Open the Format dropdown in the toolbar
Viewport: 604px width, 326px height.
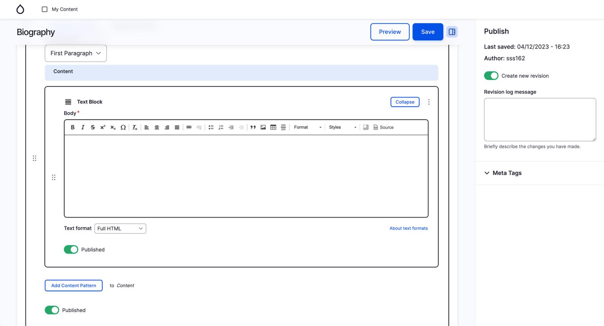[x=308, y=127]
